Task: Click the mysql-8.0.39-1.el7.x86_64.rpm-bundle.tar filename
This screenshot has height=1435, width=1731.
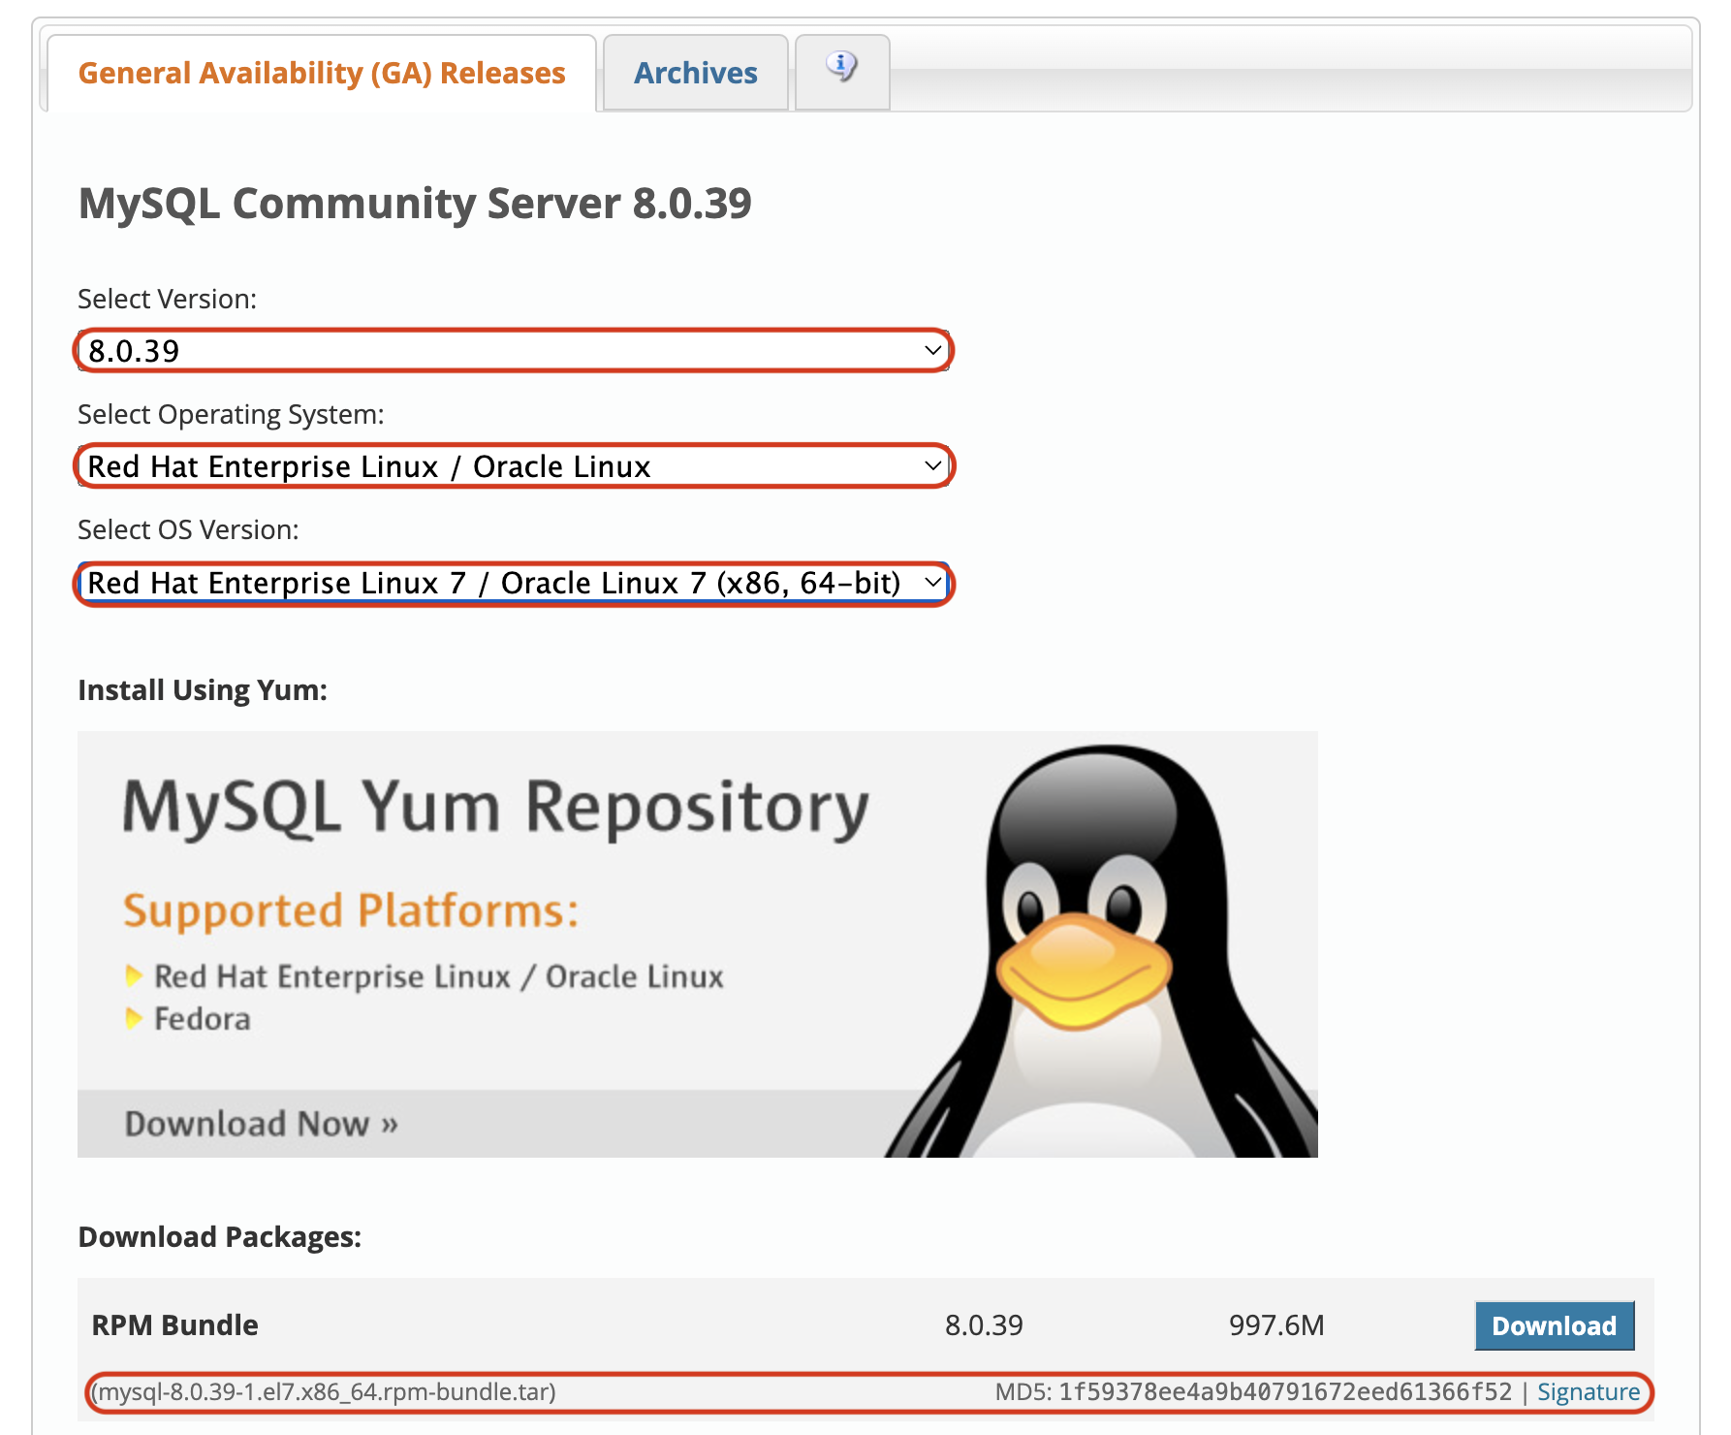Action: (x=327, y=1392)
